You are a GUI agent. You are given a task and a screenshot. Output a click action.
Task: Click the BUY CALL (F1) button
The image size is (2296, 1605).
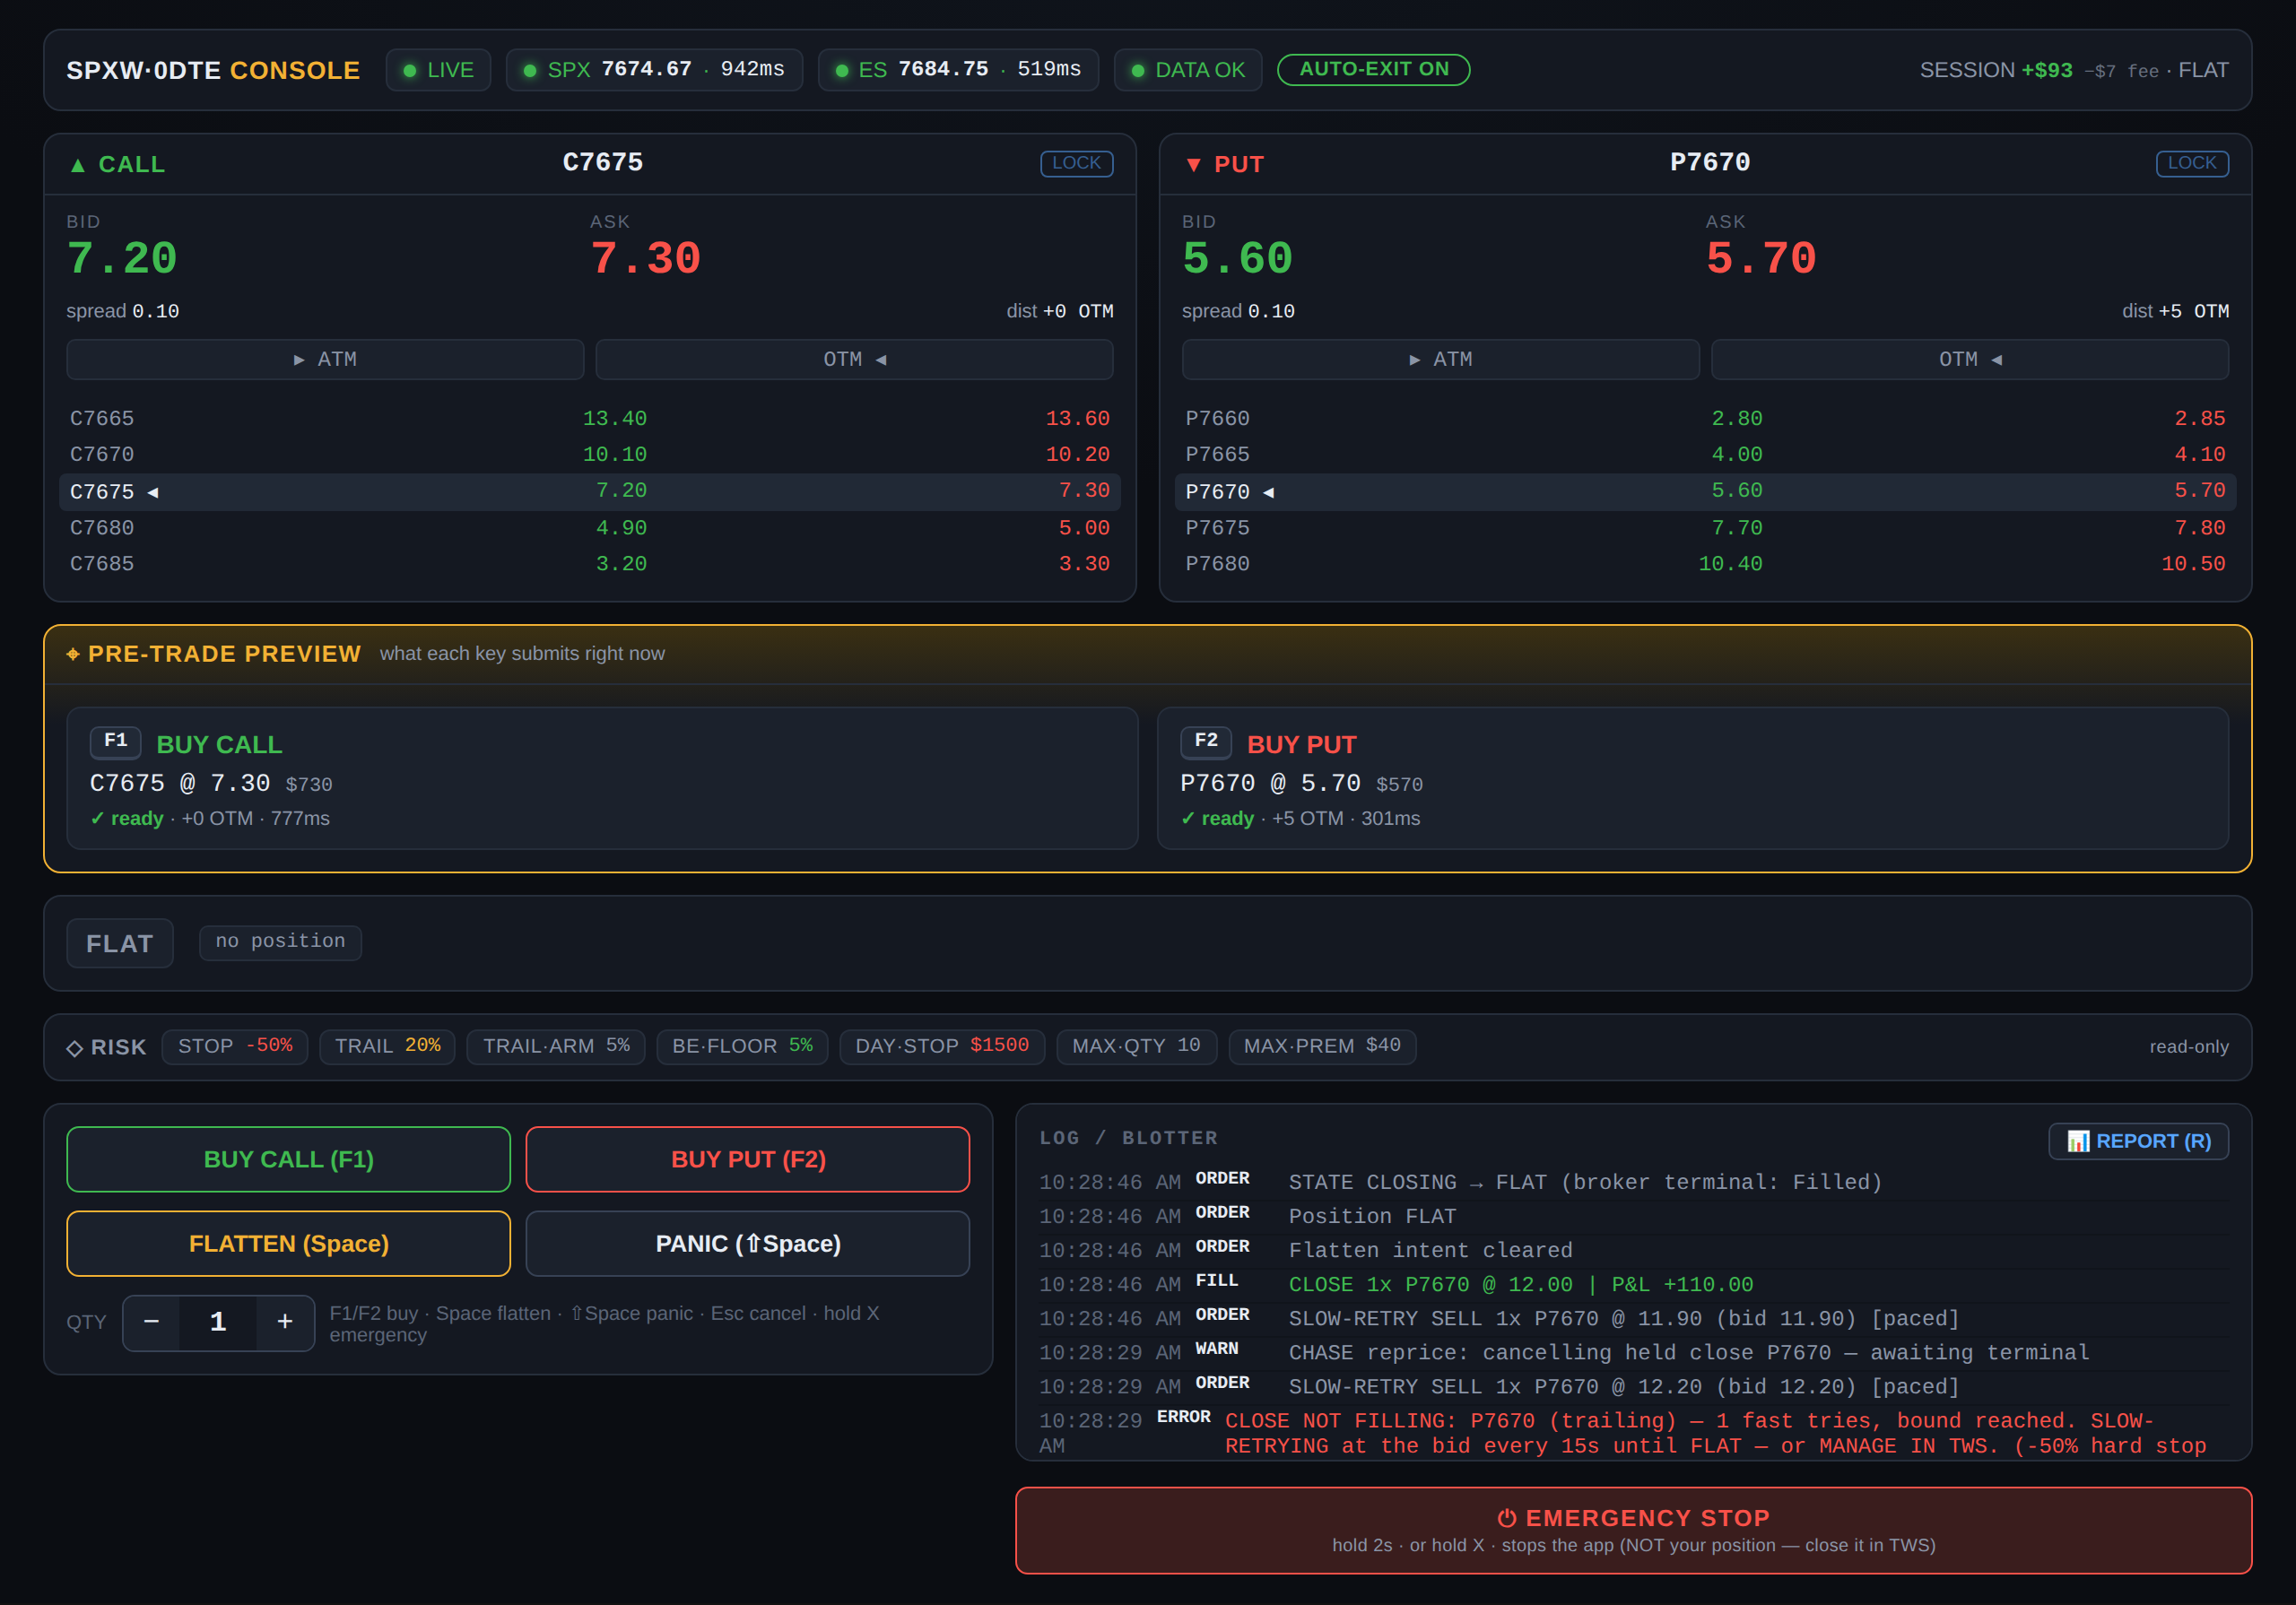point(288,1159)
